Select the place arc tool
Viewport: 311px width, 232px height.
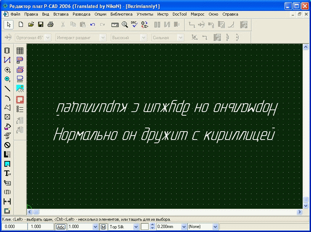point(7,98)
